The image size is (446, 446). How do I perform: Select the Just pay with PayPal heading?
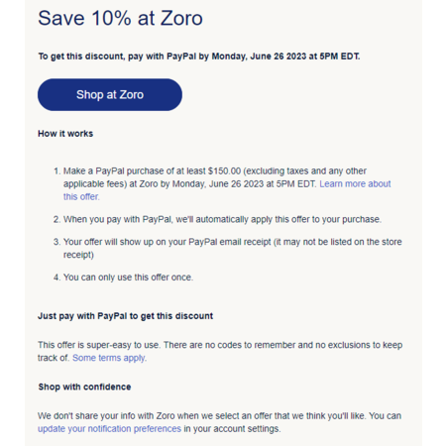point(125,316)
